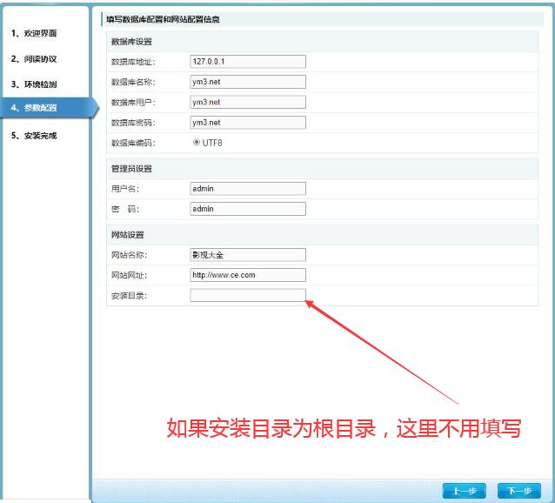
Task: Click the 填写数据库配置和网站配置信息 heading
Action: point(163,19)
